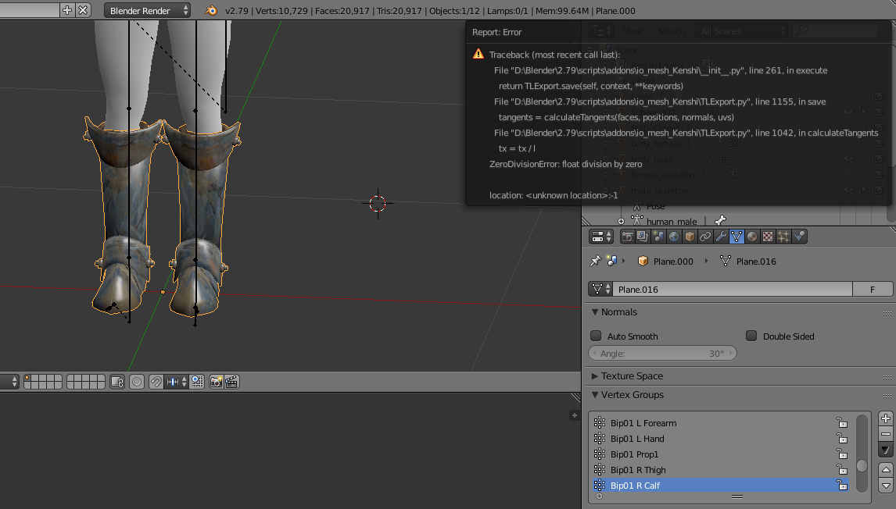
Task: Open the Constraints properties tab
Action: 705,237
